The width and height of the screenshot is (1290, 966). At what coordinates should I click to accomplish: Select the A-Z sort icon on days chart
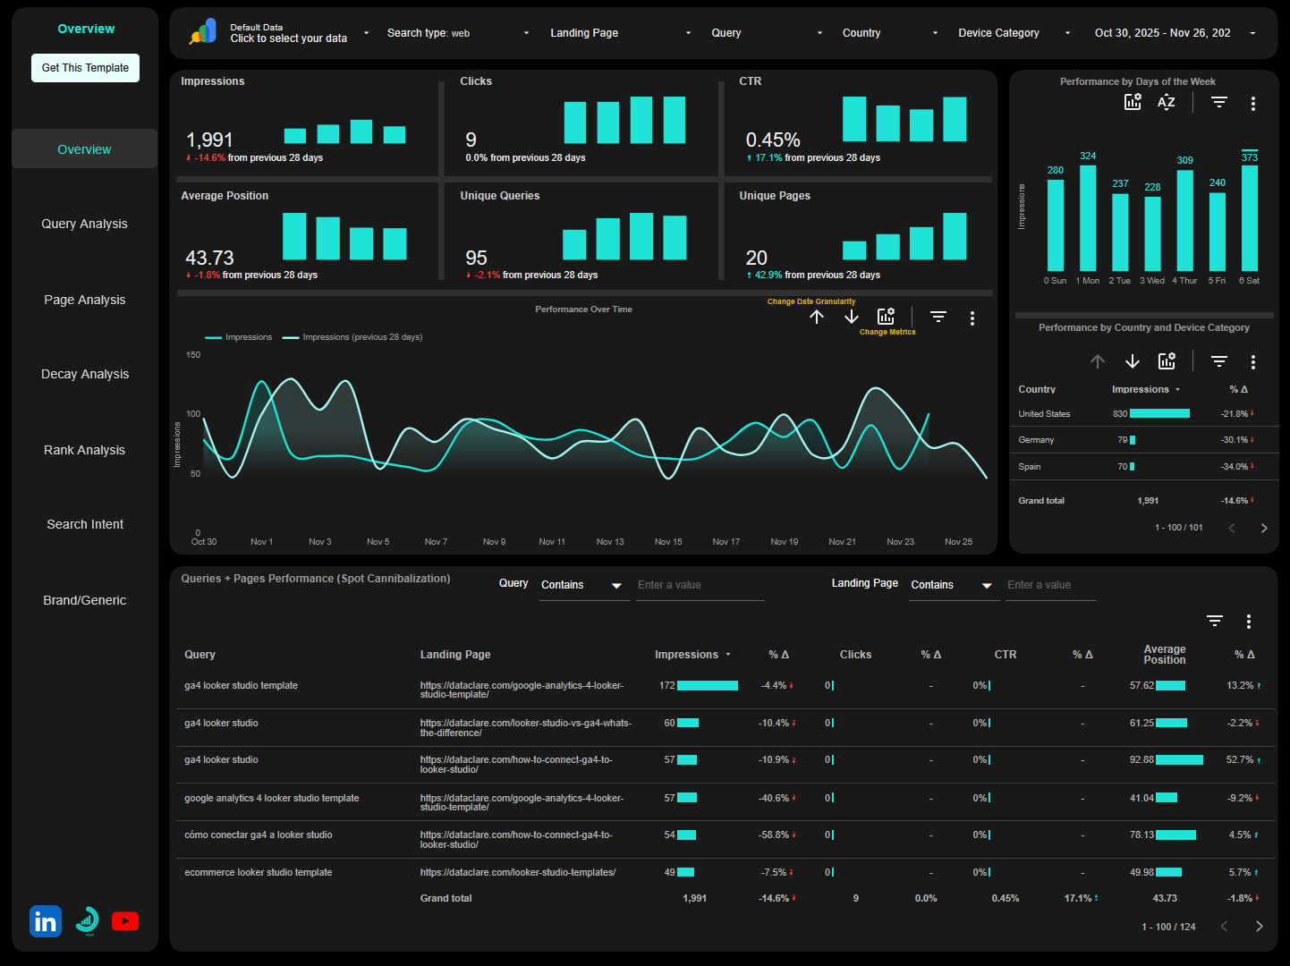point(1166,102)
